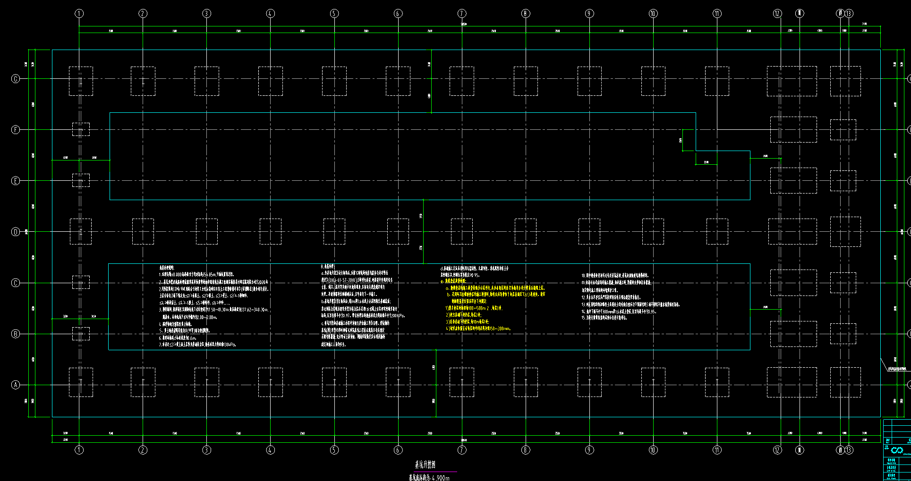This screenshot has width=911, height=481.
Task: Click grid axis bubble 7 in bottom row
Action: click(462, 450)
